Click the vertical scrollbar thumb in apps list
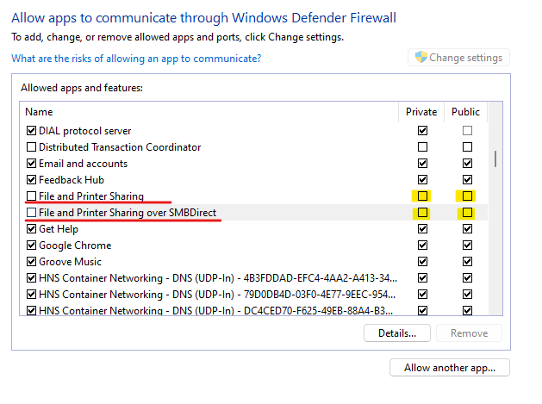 coord(495,158)
